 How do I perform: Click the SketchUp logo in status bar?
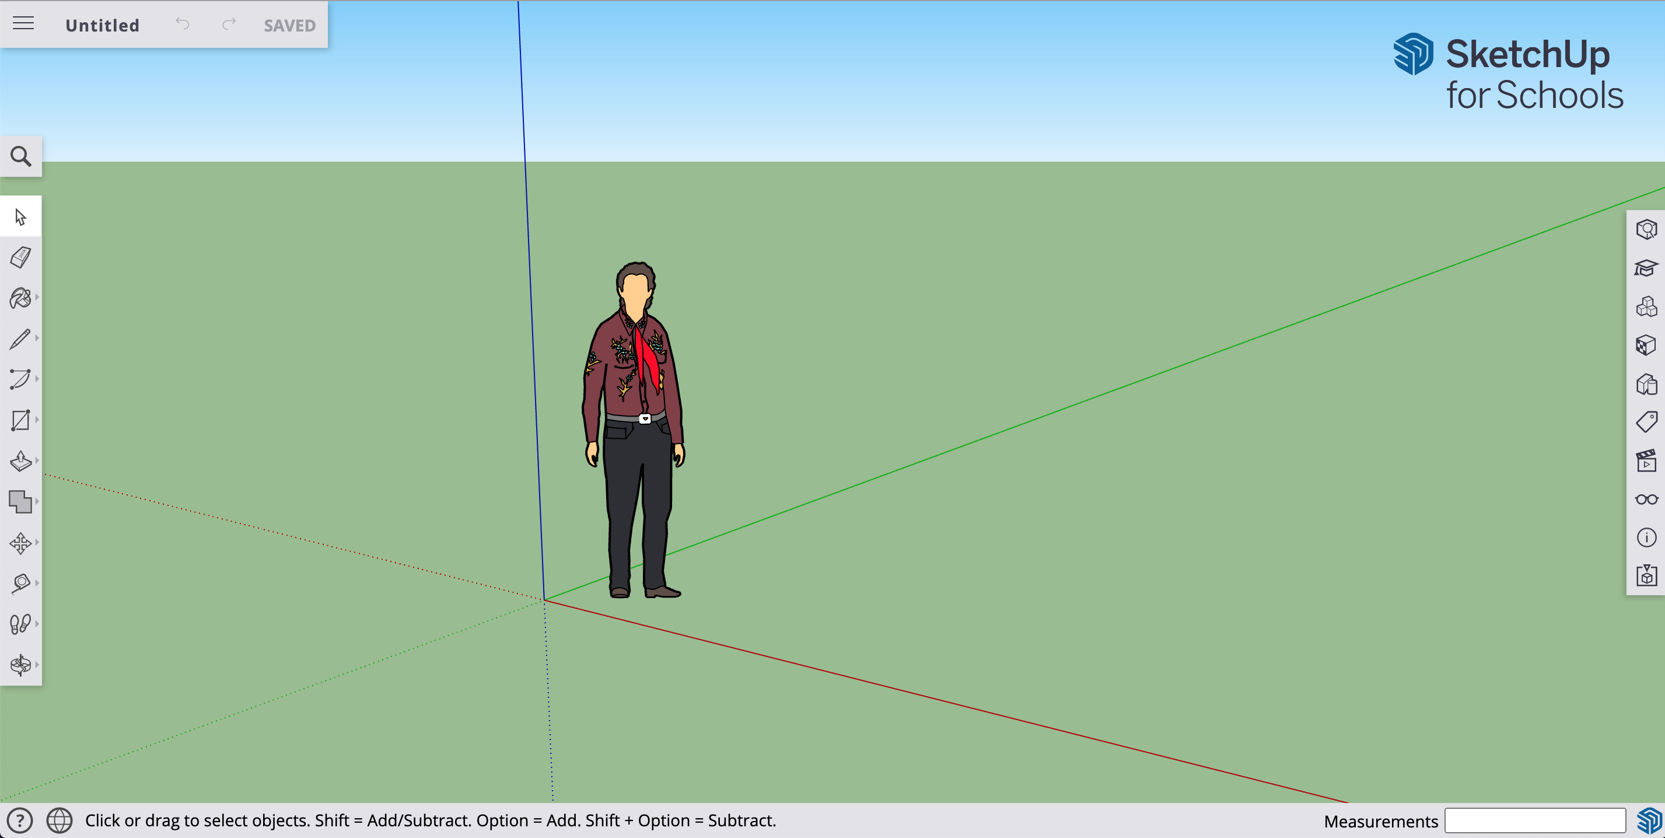tap(1649, 820)
